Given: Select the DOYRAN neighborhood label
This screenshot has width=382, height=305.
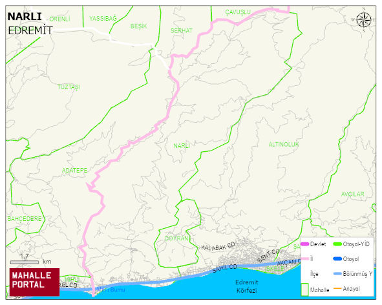Looking at the screenshot, I should 176,238.
